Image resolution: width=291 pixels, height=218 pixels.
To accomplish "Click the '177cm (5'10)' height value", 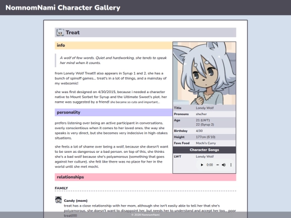I will click(x=205, y=137).
